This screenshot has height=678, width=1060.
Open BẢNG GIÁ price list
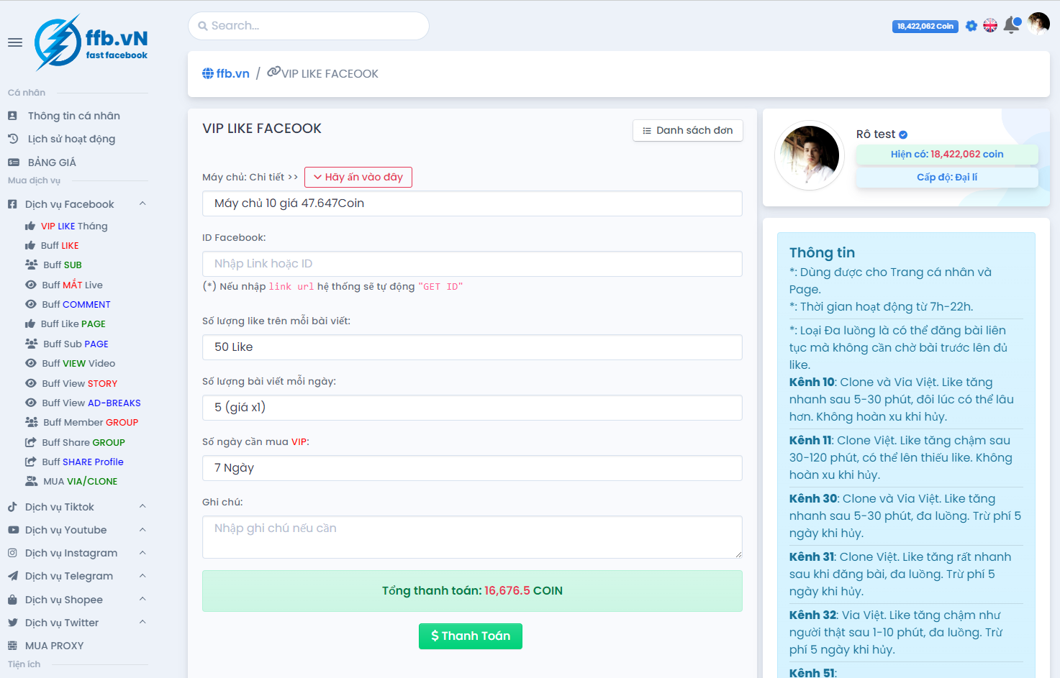coord(52,162)
